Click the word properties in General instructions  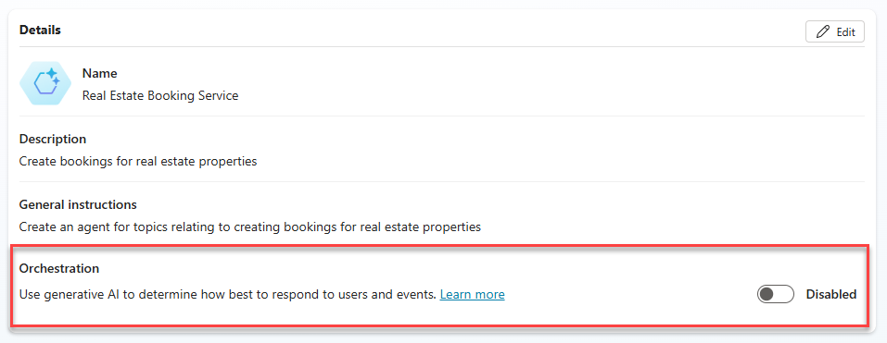(452, 227)
